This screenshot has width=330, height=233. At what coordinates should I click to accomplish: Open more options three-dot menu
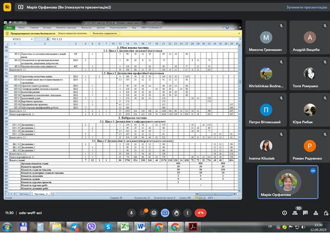188,212
